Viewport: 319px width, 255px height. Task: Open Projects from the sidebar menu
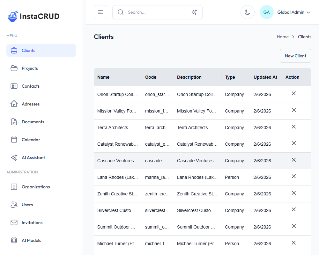pos(30,68)
